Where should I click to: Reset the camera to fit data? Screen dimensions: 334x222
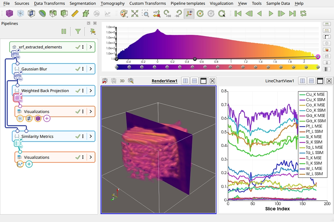click(135, 13)
